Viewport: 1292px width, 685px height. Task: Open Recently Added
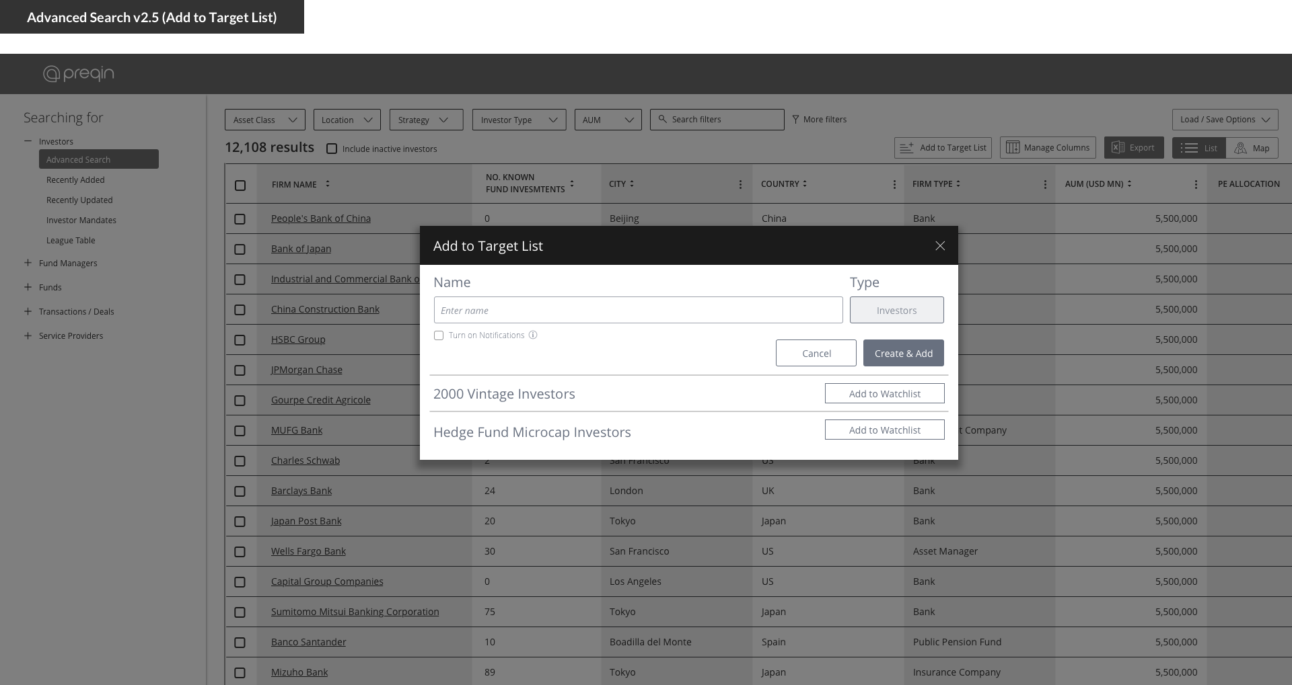(75, 179)
